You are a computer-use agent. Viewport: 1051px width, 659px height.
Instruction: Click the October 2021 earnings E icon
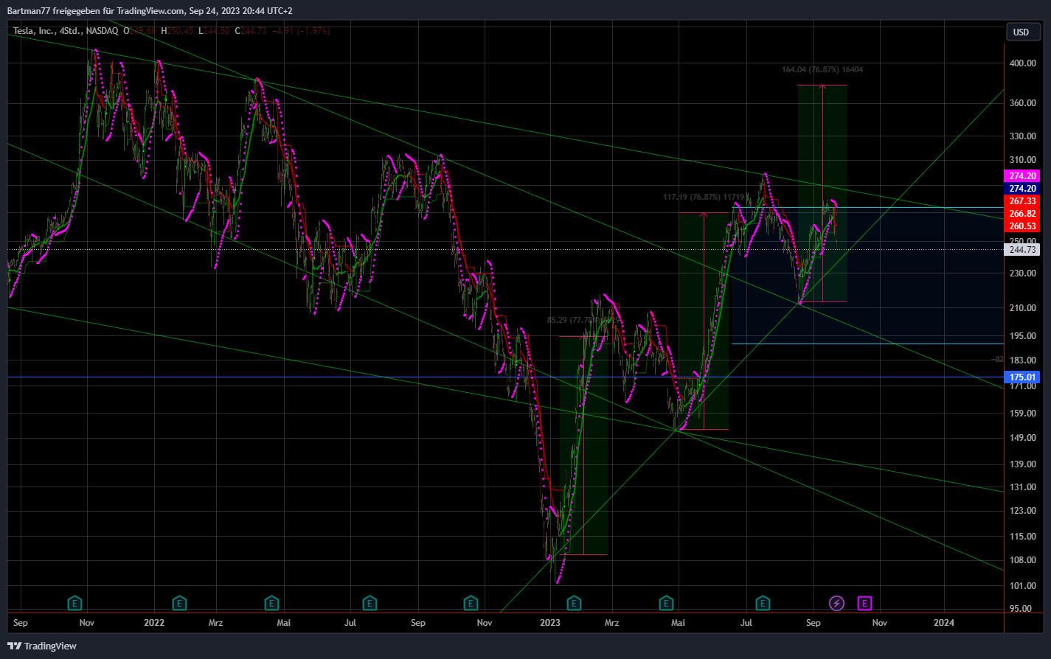(74, 604)
